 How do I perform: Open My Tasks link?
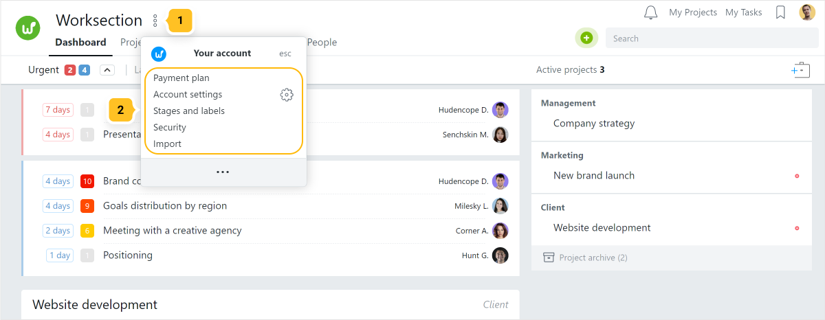(743, 12)
